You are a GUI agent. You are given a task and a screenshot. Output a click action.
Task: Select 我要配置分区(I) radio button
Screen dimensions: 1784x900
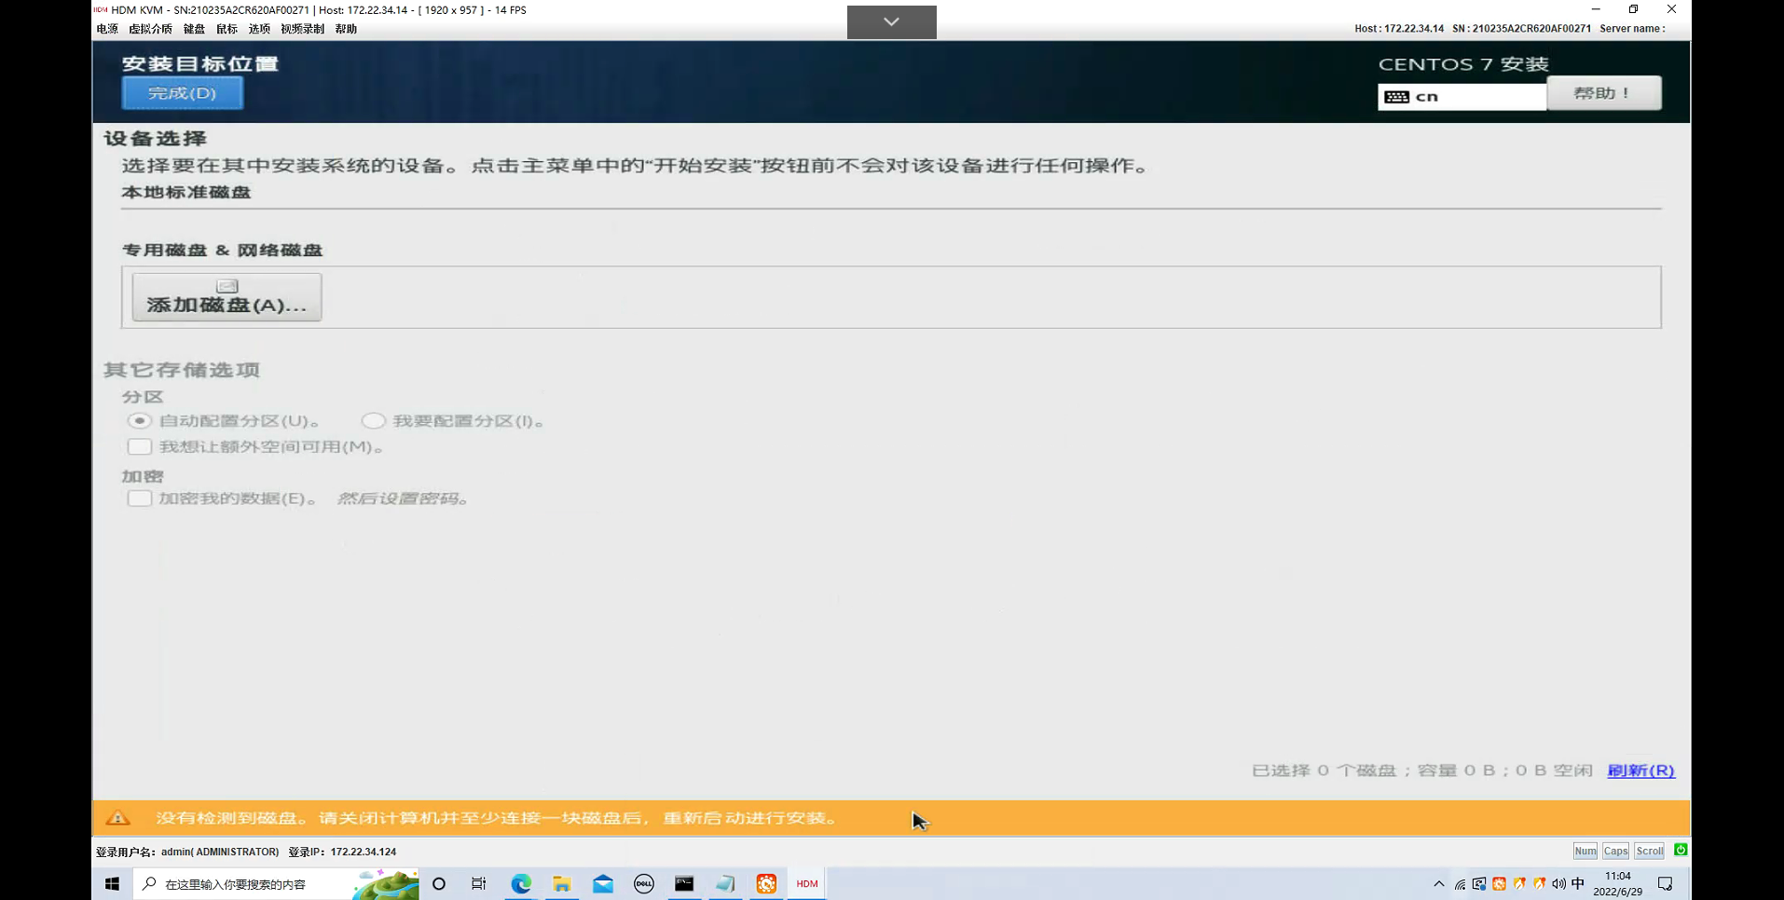pos(373,421)
